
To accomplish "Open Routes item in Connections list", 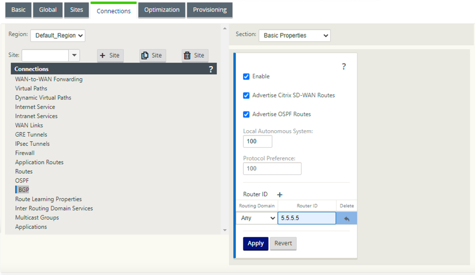I will [24, 172].
